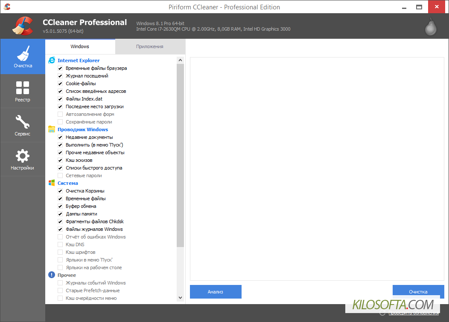Click the cleaner list scroll up arrow

coord(180,60)
